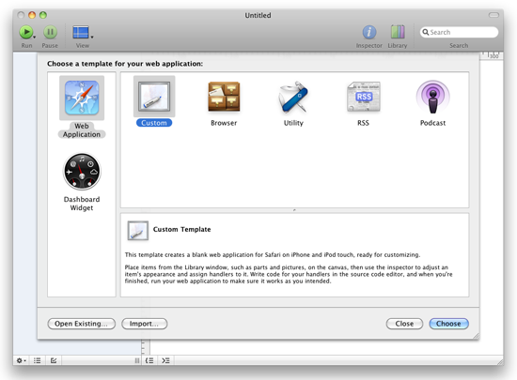517x380 pixels.
Task: Select the Custom template thumbnail
Action: point(154,97)
